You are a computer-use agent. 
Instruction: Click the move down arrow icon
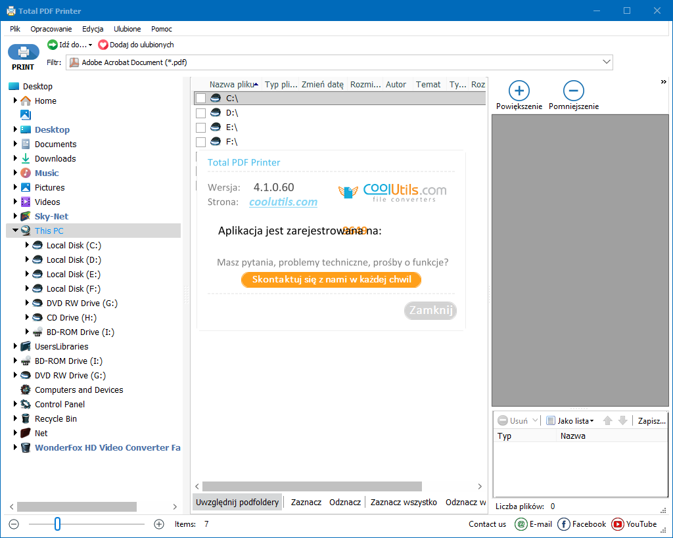pos(623,420)
